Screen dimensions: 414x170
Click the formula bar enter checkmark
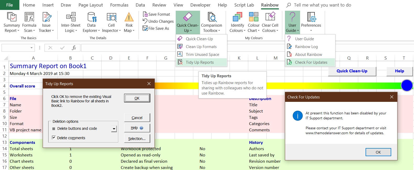pos(62,48)
